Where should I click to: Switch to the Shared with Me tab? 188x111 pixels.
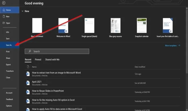[52, 60]
